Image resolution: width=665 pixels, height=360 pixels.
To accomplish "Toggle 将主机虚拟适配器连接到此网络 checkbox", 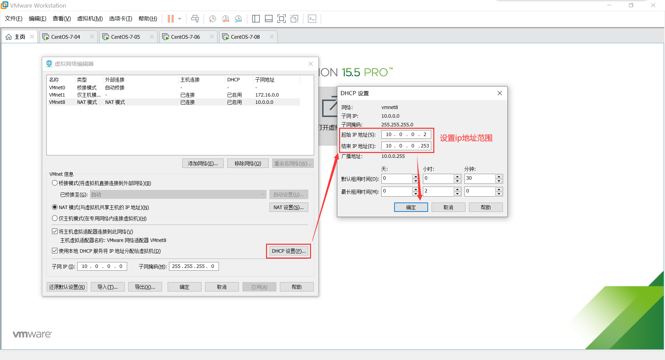I will point(55,231).
